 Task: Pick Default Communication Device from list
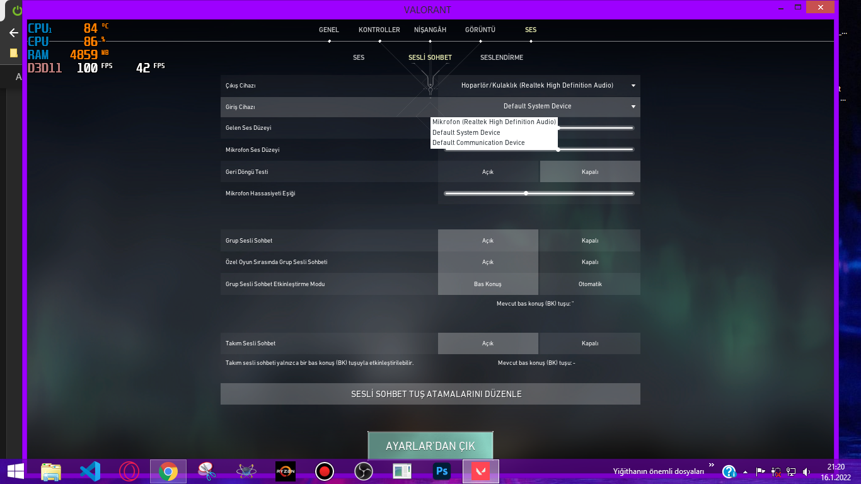494,142
